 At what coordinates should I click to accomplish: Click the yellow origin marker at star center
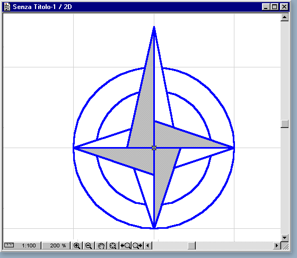coord(154,148)
